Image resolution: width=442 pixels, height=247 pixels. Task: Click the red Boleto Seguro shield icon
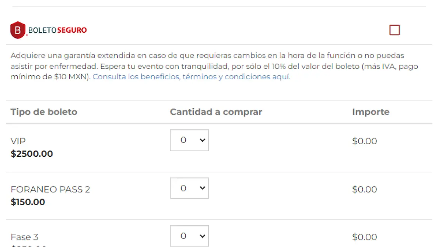(x=18, y=30)
